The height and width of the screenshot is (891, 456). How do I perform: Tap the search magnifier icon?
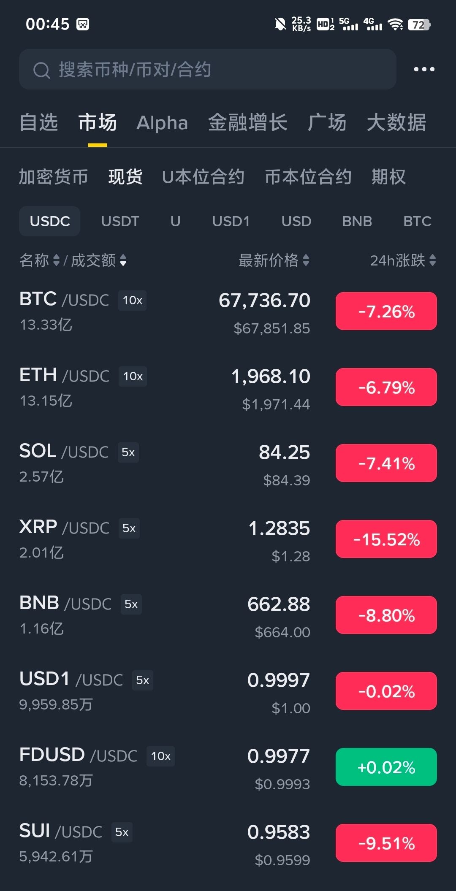pyautogui.click(x=41, y=70)
